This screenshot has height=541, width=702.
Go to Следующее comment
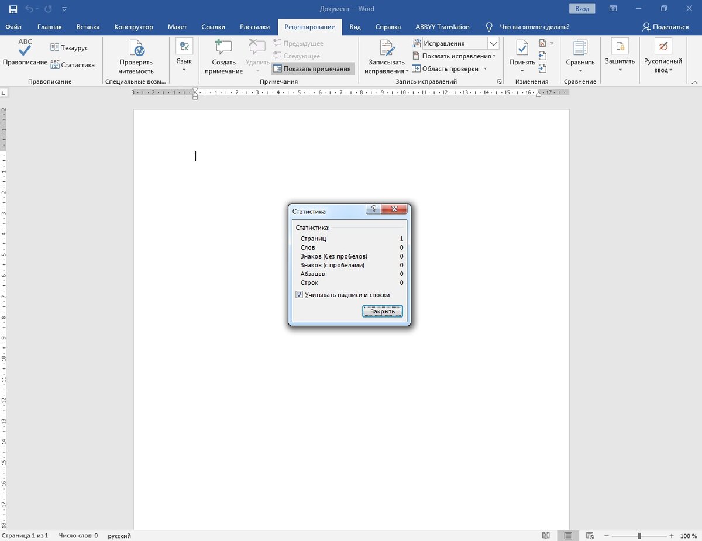pyautogui.click(x=297, y=56)
